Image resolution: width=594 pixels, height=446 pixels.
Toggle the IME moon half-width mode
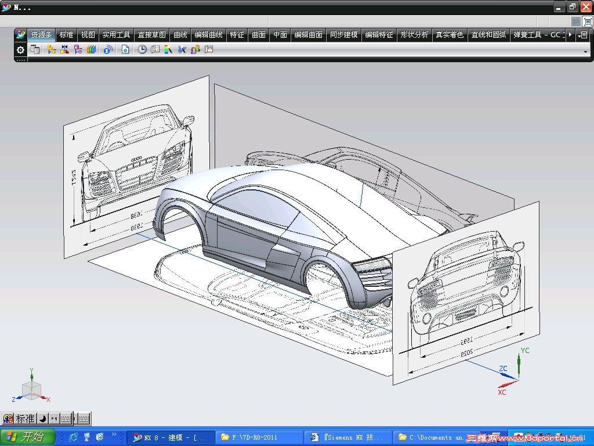click(43, 419)
